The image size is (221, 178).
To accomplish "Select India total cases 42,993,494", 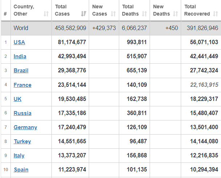I will pyautogui.click(x=72, y=56).
